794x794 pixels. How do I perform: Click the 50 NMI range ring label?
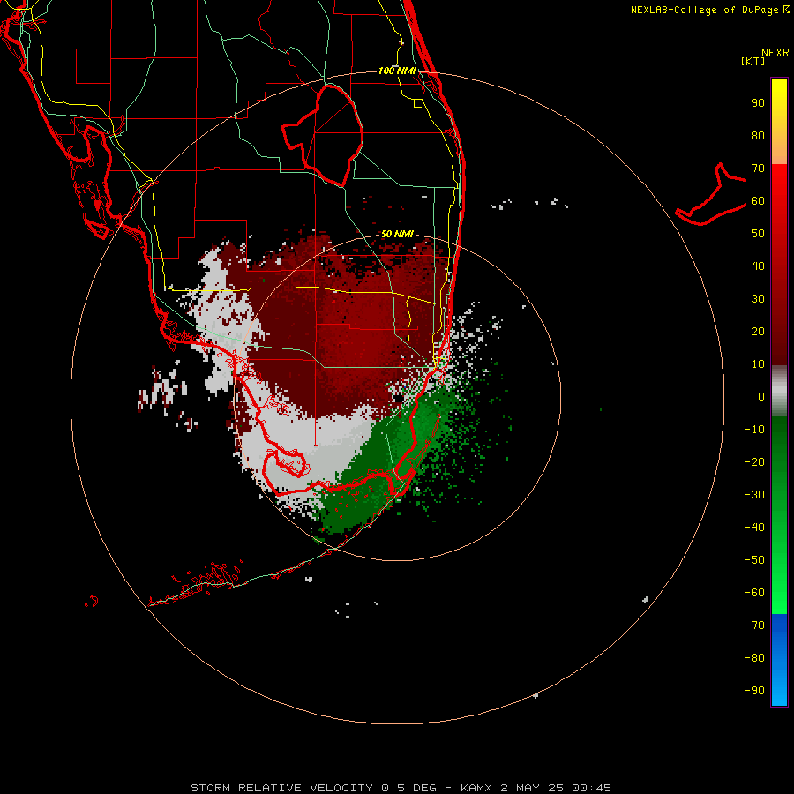pyautogui.click(x=397, y=234)
